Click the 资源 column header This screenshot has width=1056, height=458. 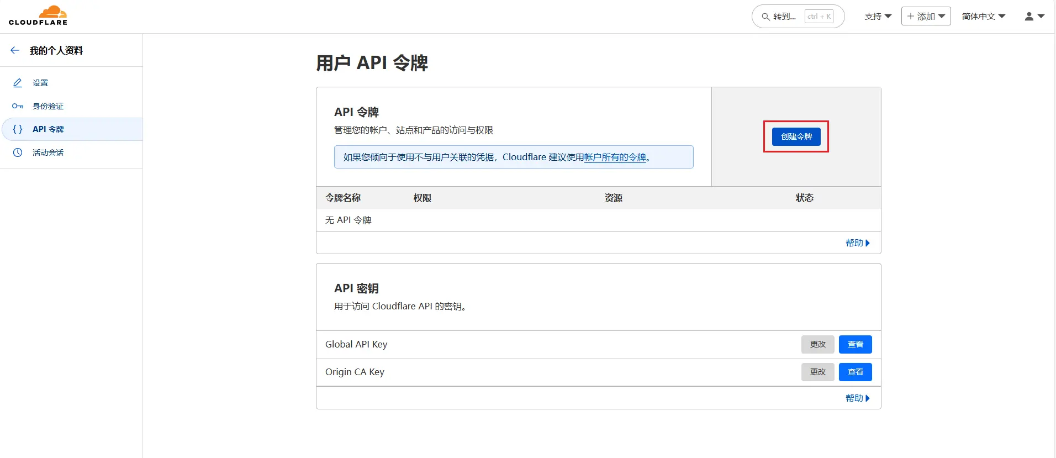[x=614, y=198]
